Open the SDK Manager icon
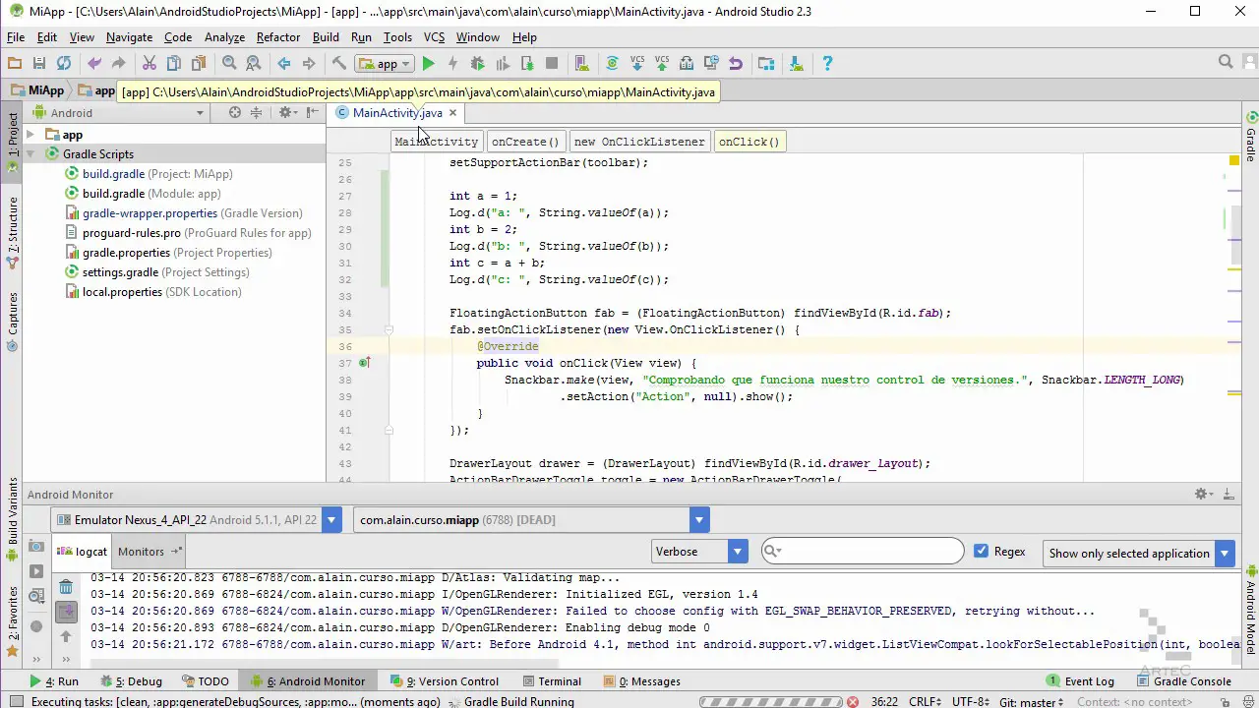This screenshot has height=708, width=1259. point(795,63)
